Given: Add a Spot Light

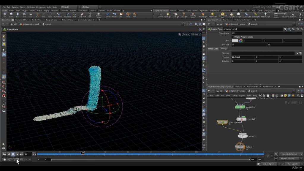Looking at the screenshot, I should tap(176, 15).
